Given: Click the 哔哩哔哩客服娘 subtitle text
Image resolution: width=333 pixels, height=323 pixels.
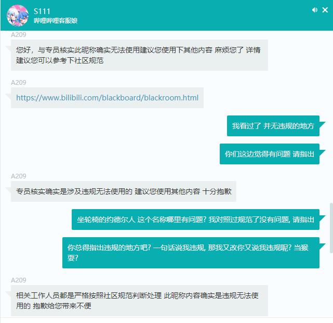Looking at the screenshot, I should tap(56, 21).
